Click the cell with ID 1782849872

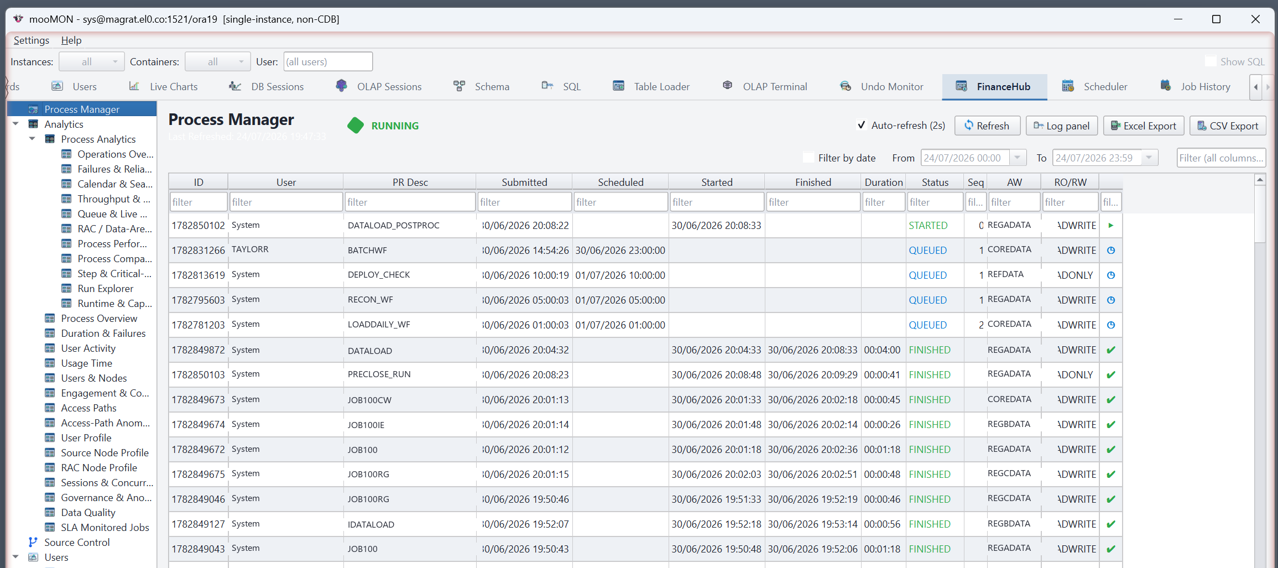click(x=198, y=350)
